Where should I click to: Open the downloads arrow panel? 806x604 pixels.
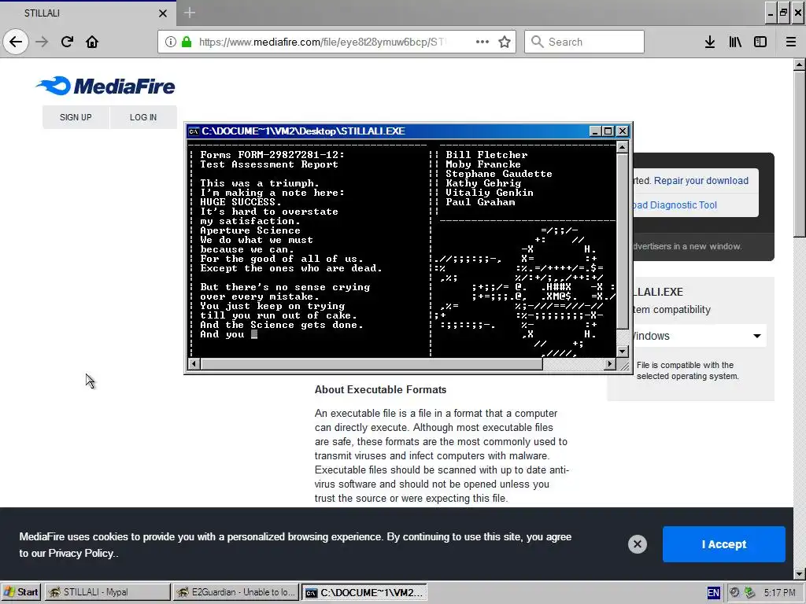pyautogui.click(x=710, y=42)
